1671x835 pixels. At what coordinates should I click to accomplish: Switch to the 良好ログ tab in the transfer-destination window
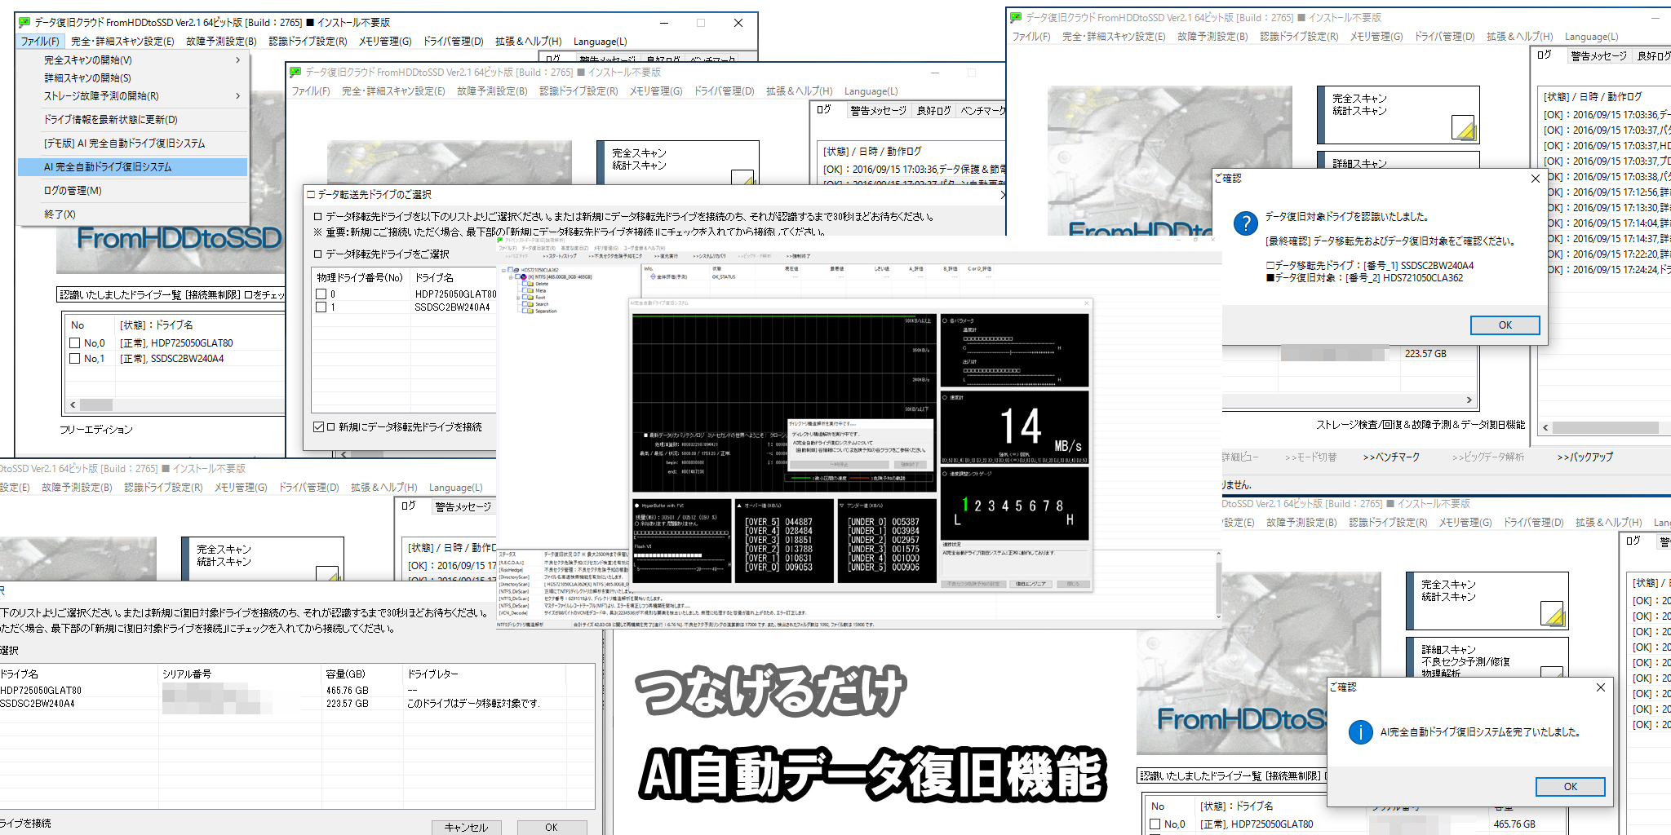coord(933,111)
